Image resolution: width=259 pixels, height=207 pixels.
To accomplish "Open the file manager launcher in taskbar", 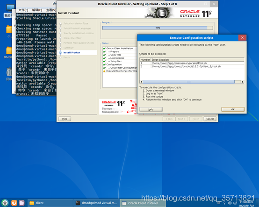I will [x=22, y=203].
